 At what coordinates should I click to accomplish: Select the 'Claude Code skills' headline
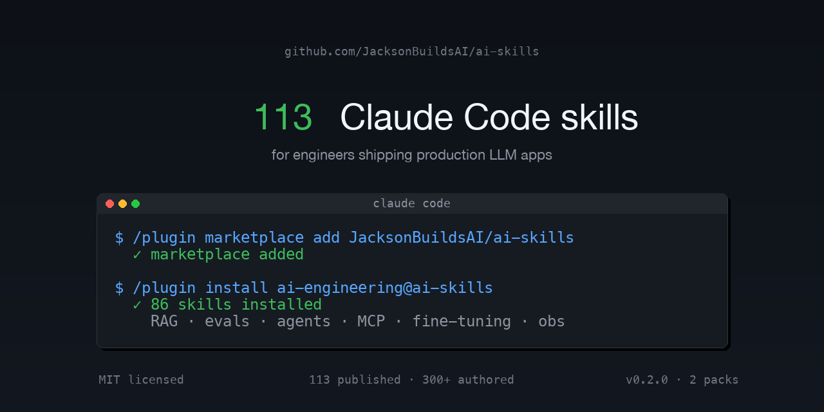point(489,118)
